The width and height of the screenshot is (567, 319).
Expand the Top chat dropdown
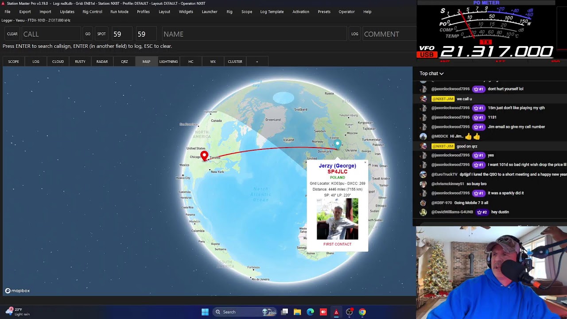coord(432,74)
